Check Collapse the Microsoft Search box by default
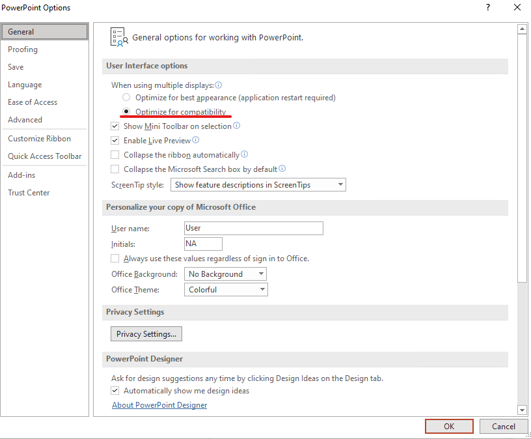Viewport: 531px width, 439px height. click(x=115, y=169)
